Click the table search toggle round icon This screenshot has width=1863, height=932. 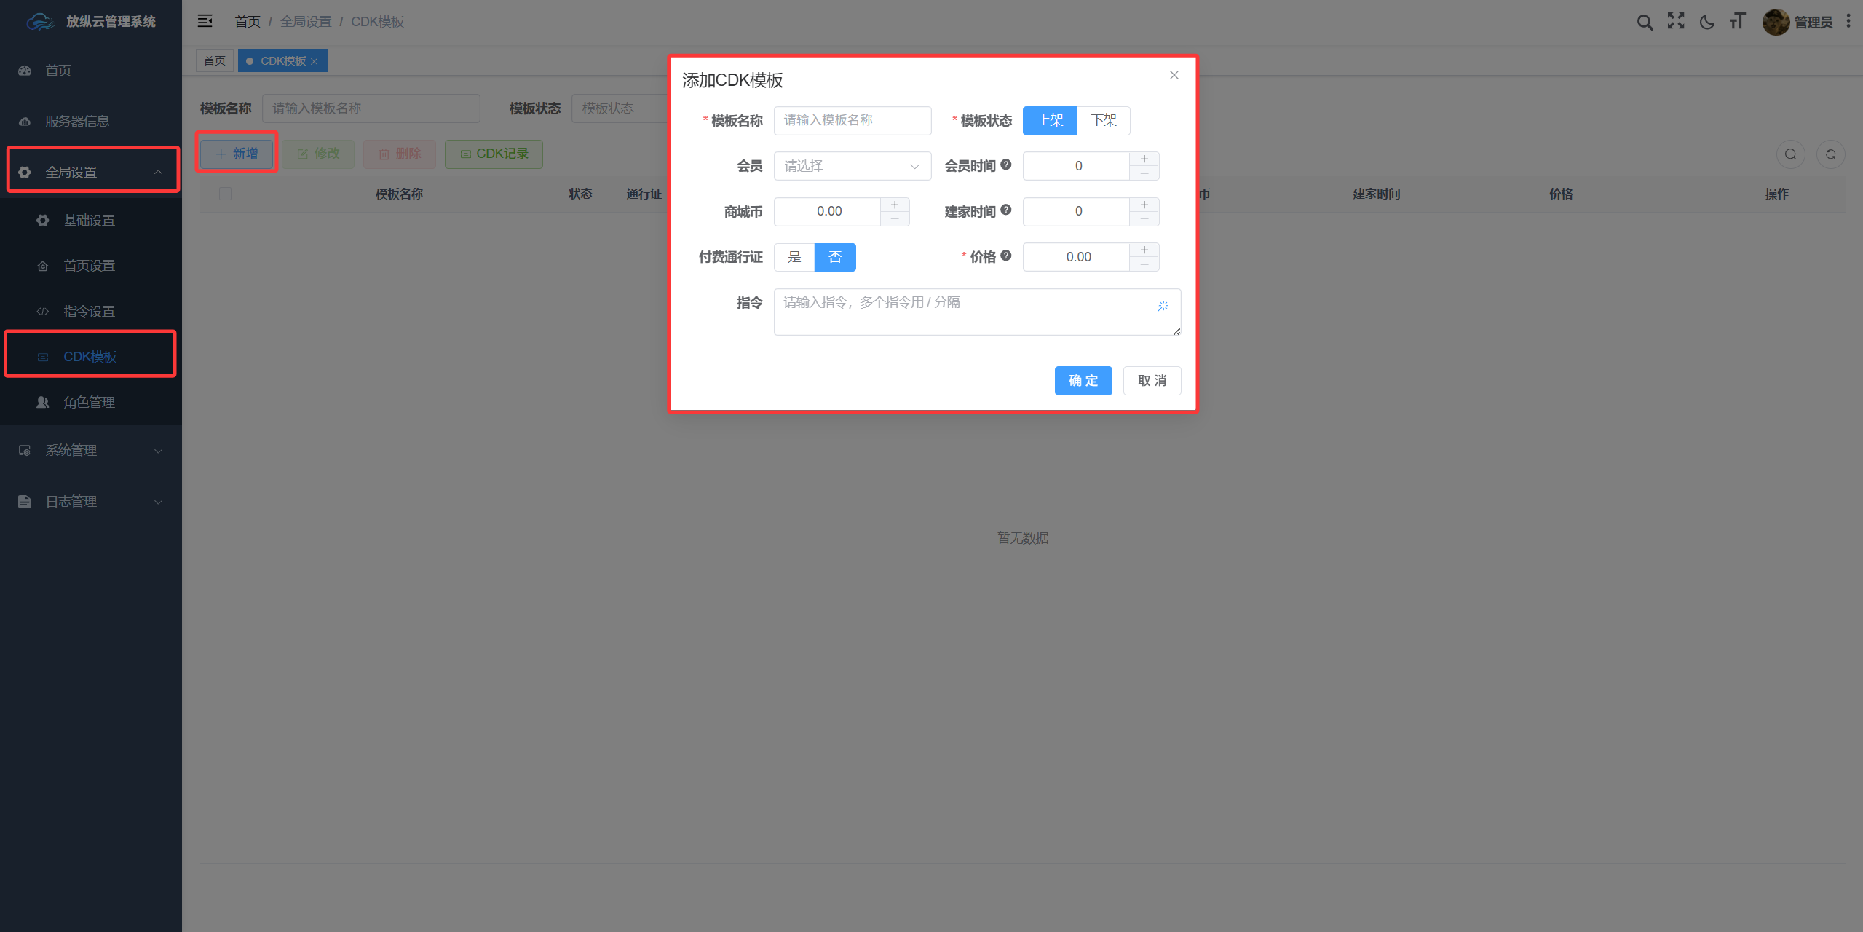coord(1791,154)
